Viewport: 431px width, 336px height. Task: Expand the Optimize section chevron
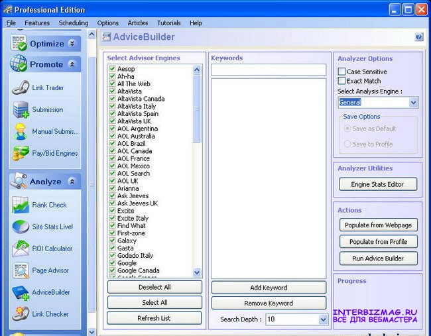coord(72,43)
